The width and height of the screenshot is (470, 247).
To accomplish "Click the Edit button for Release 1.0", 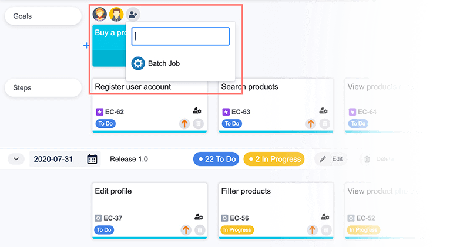I will [331, 159].
